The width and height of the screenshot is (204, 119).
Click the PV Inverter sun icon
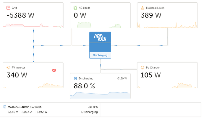8,68
